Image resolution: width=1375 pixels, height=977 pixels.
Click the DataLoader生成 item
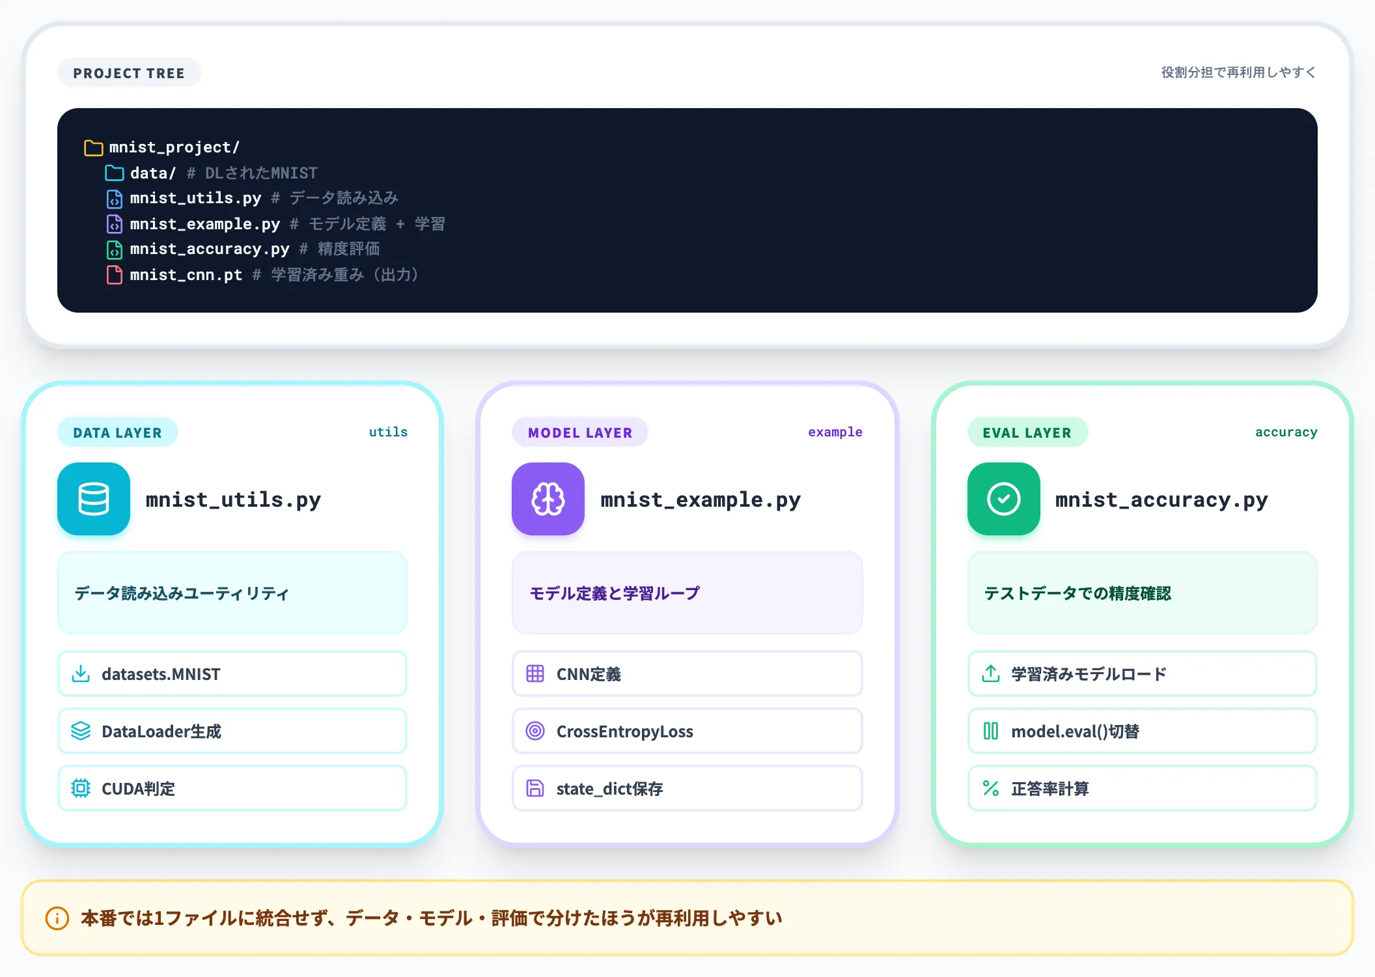(x=232, y=731)
